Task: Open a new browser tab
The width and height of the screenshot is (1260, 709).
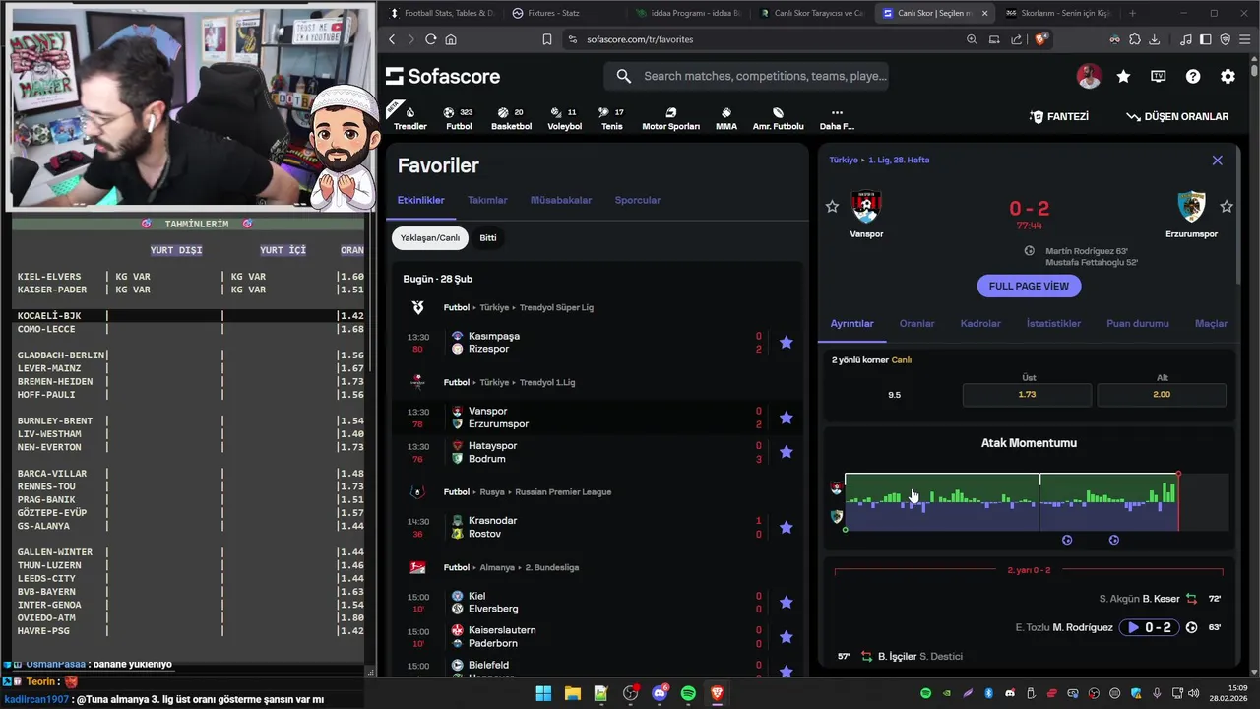Action: click(x=1132, y=13)
